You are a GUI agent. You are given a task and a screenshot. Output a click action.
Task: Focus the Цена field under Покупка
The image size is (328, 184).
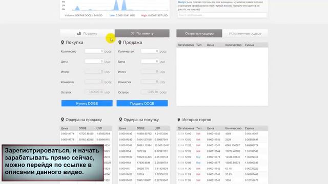point(94,61)
